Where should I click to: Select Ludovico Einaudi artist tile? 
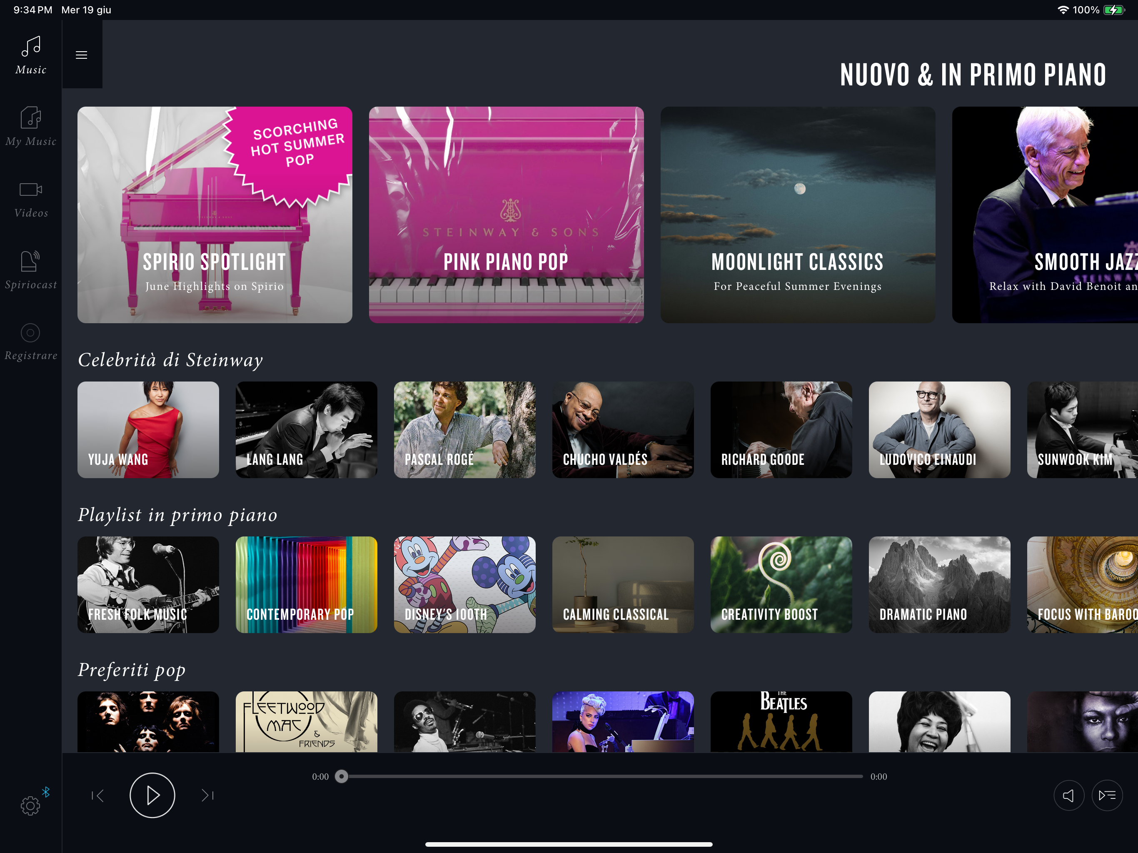click(939, 429)
